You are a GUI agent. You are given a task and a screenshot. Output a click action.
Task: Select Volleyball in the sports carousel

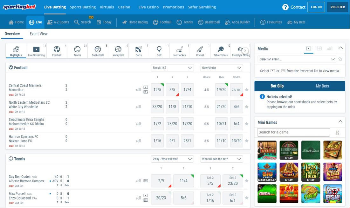pos(118,51)
